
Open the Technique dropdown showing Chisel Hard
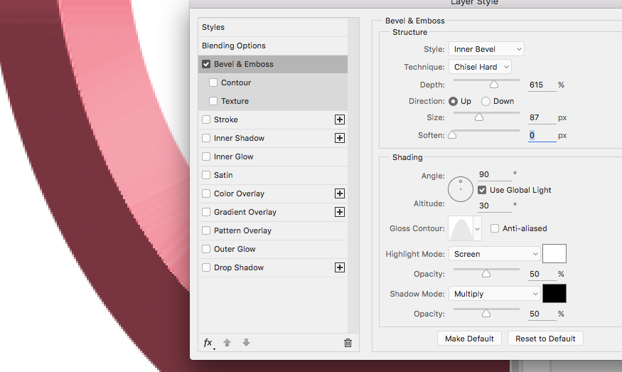480,67
